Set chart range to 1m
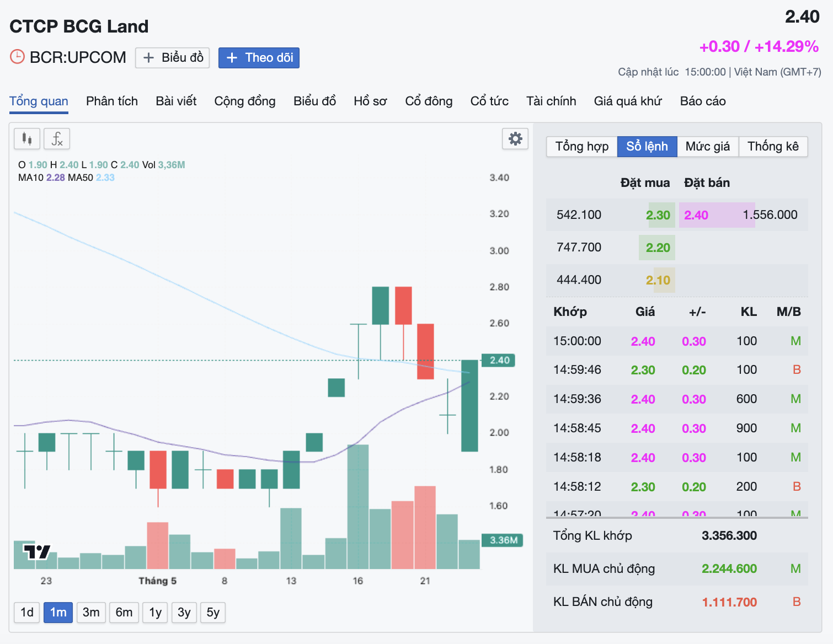 [58, 613]
